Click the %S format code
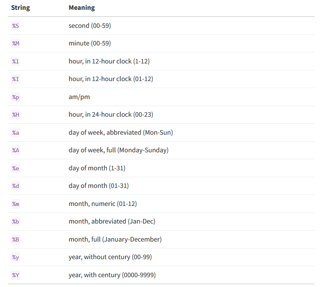 click(16, 26)
